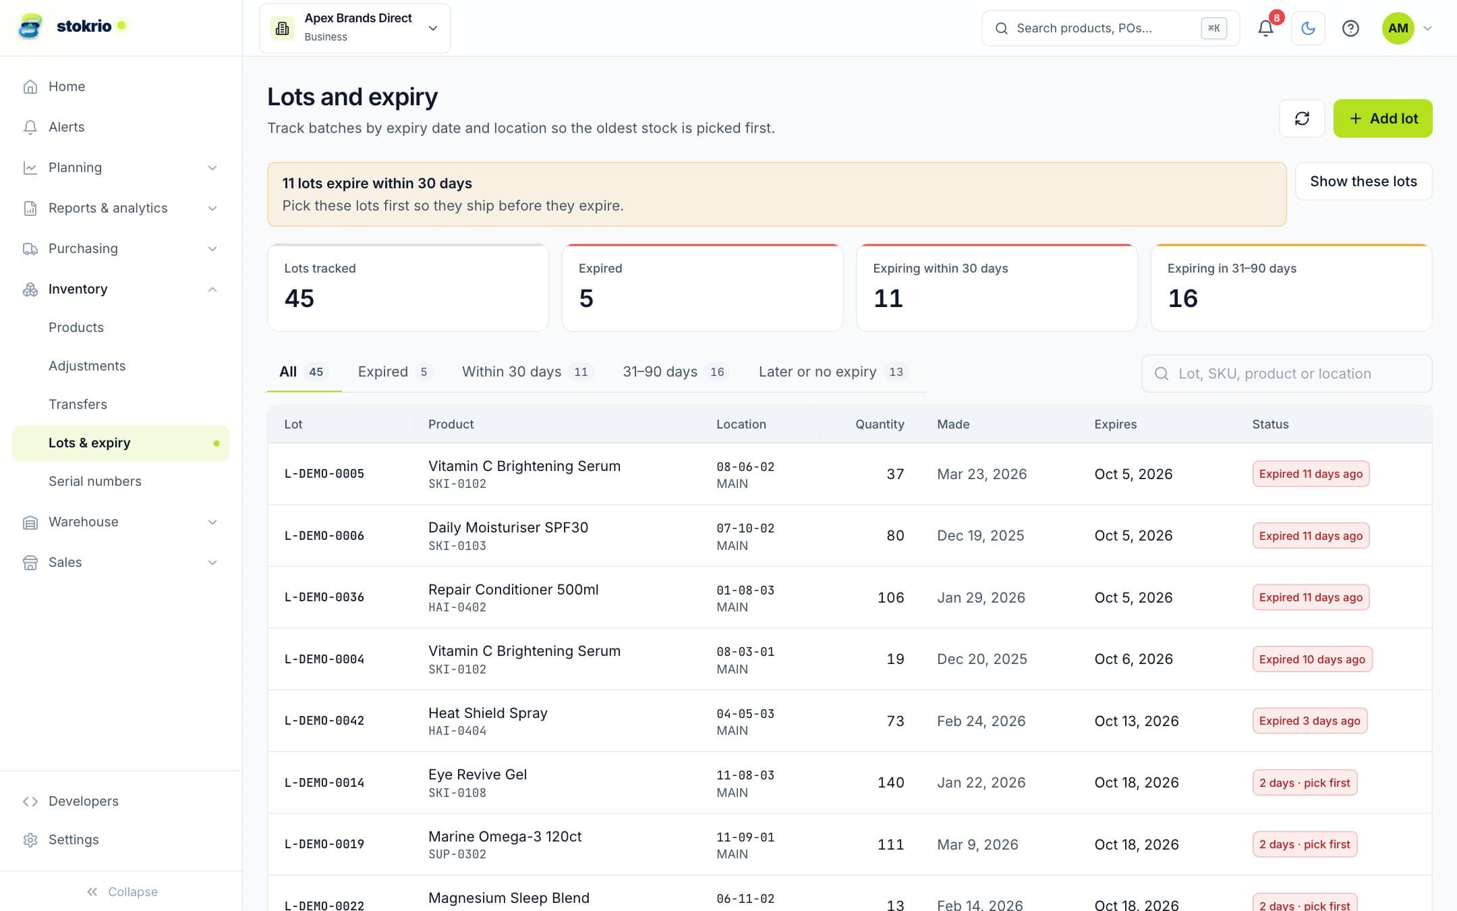Expand the Planning section chevron

point(212,167)
